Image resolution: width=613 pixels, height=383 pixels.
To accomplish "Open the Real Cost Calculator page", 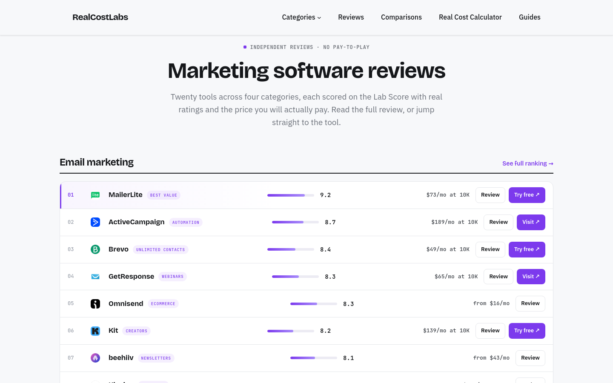I will pos(470,17).
